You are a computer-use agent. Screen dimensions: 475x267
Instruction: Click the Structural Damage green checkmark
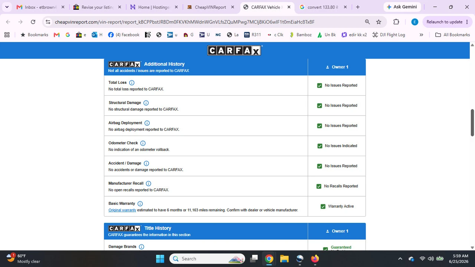(320, 106)
